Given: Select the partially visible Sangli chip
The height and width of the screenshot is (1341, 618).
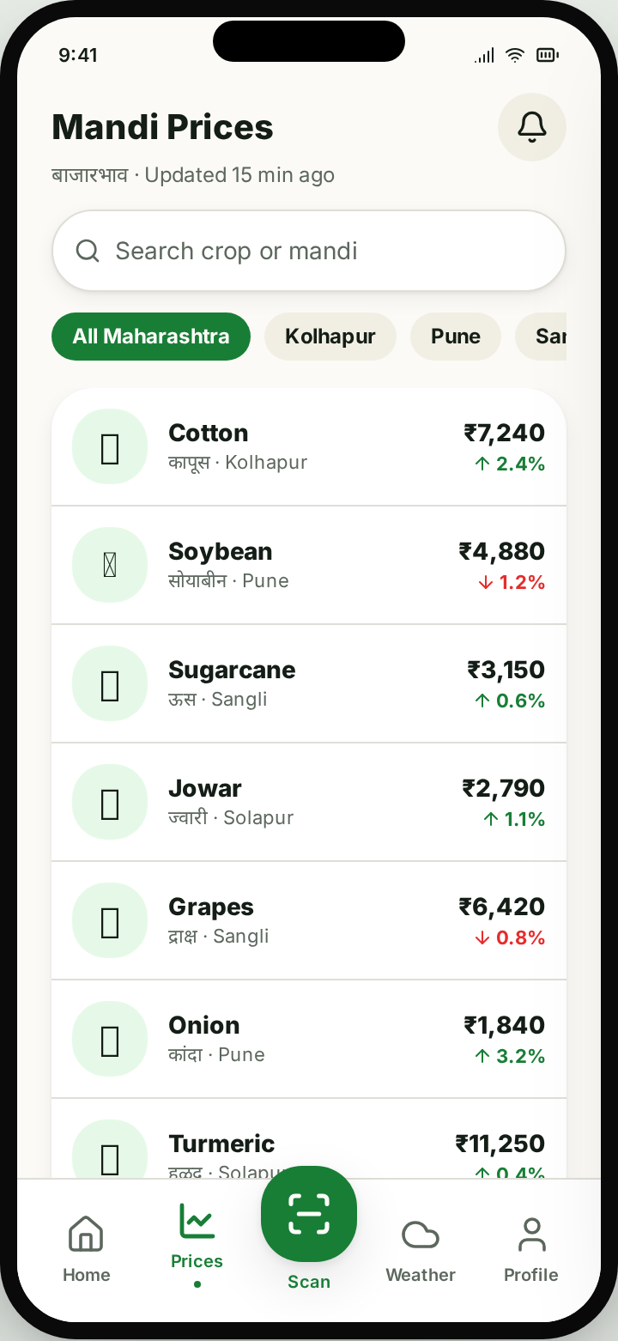Looking at the screenshot, I should (x=541, y=337).
